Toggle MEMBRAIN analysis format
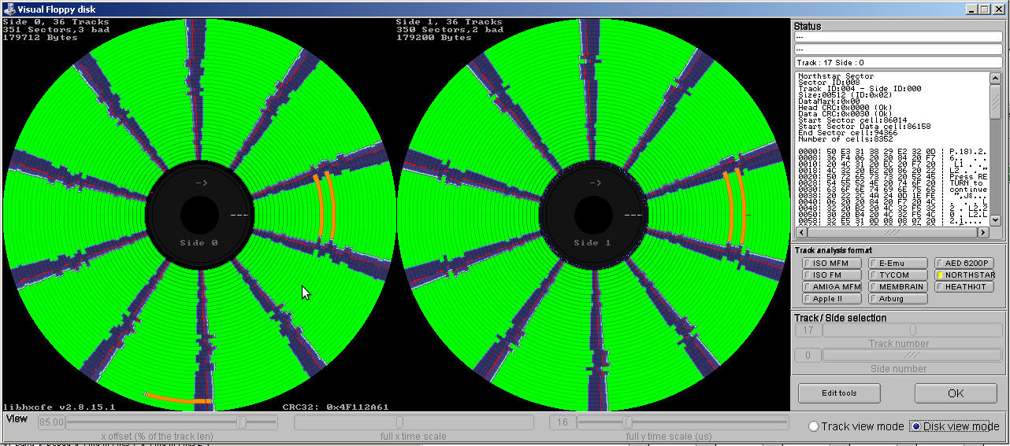The width and height of the screenshot is (1010, 446). click(x=898, y=286)
